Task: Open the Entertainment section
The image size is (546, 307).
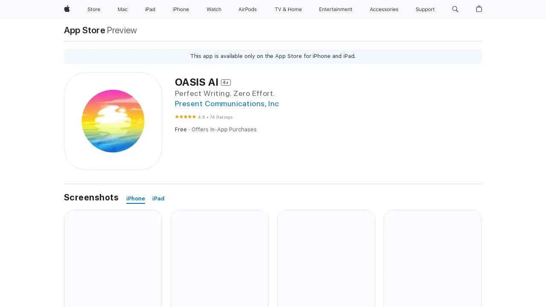Action: (336, 9)
